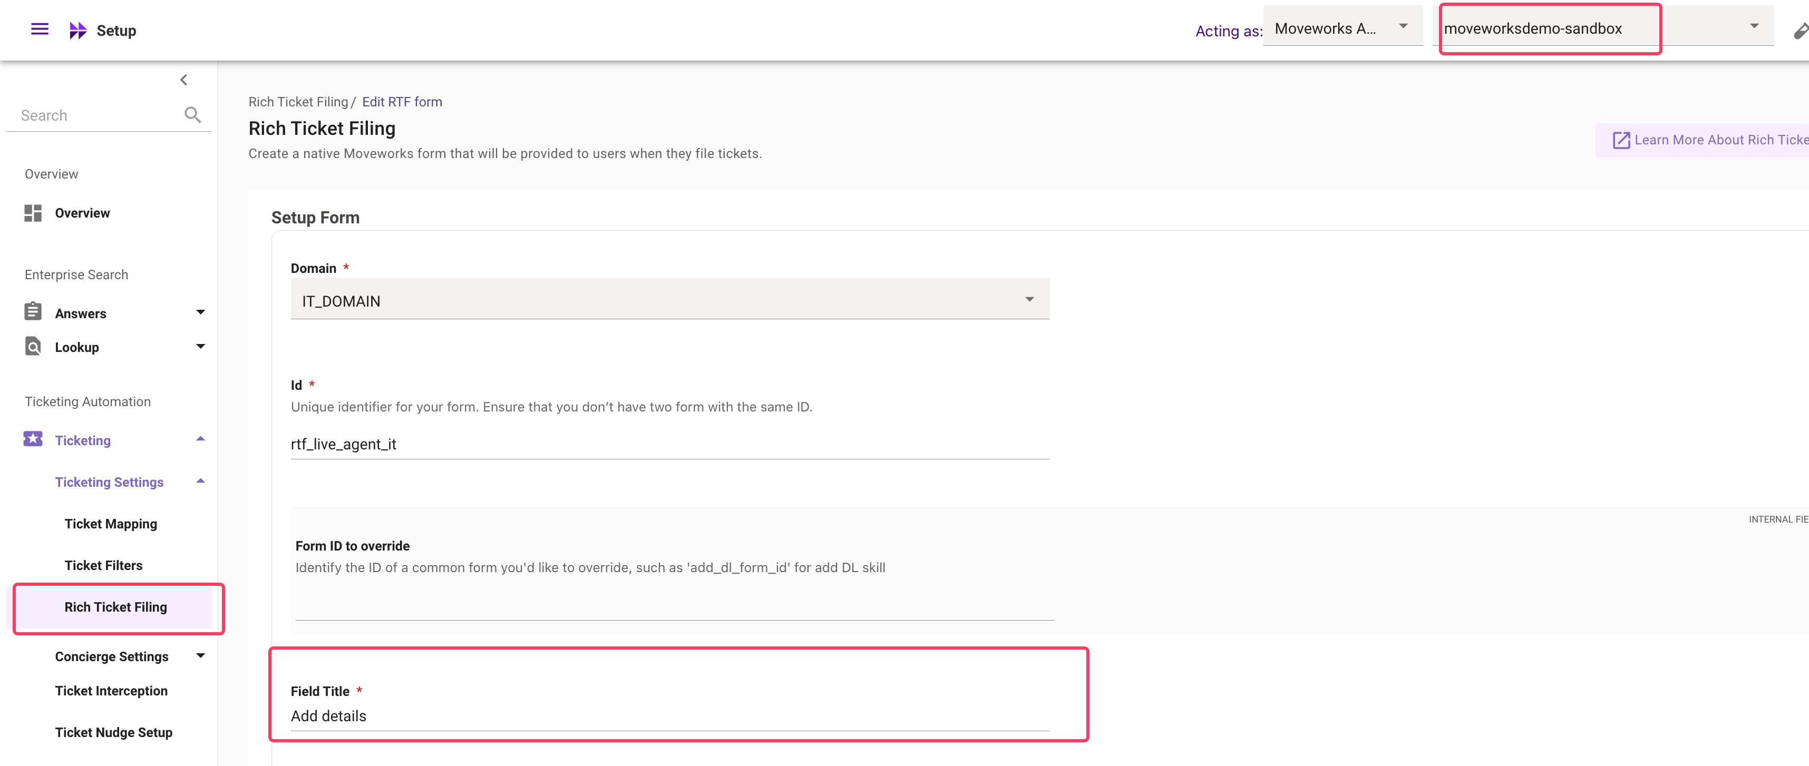This screenshot has height=766, width=1809.
Task: Open the hamburger navigation menu
Action: 40,30
